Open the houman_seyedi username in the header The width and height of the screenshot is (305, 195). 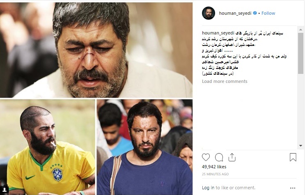click(235, 13)
